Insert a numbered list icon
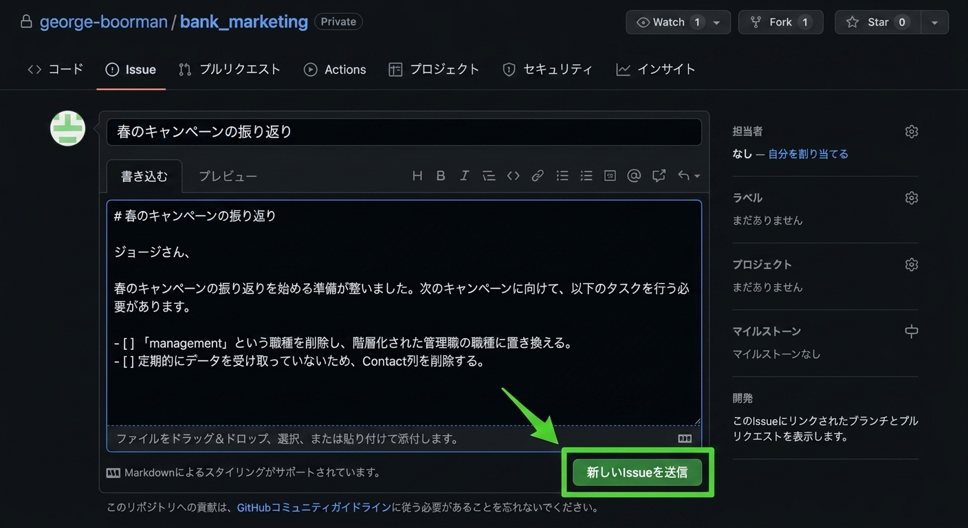The width and height of the screenshot is (968, 528). pyautogui.click(x=586, y=176)
